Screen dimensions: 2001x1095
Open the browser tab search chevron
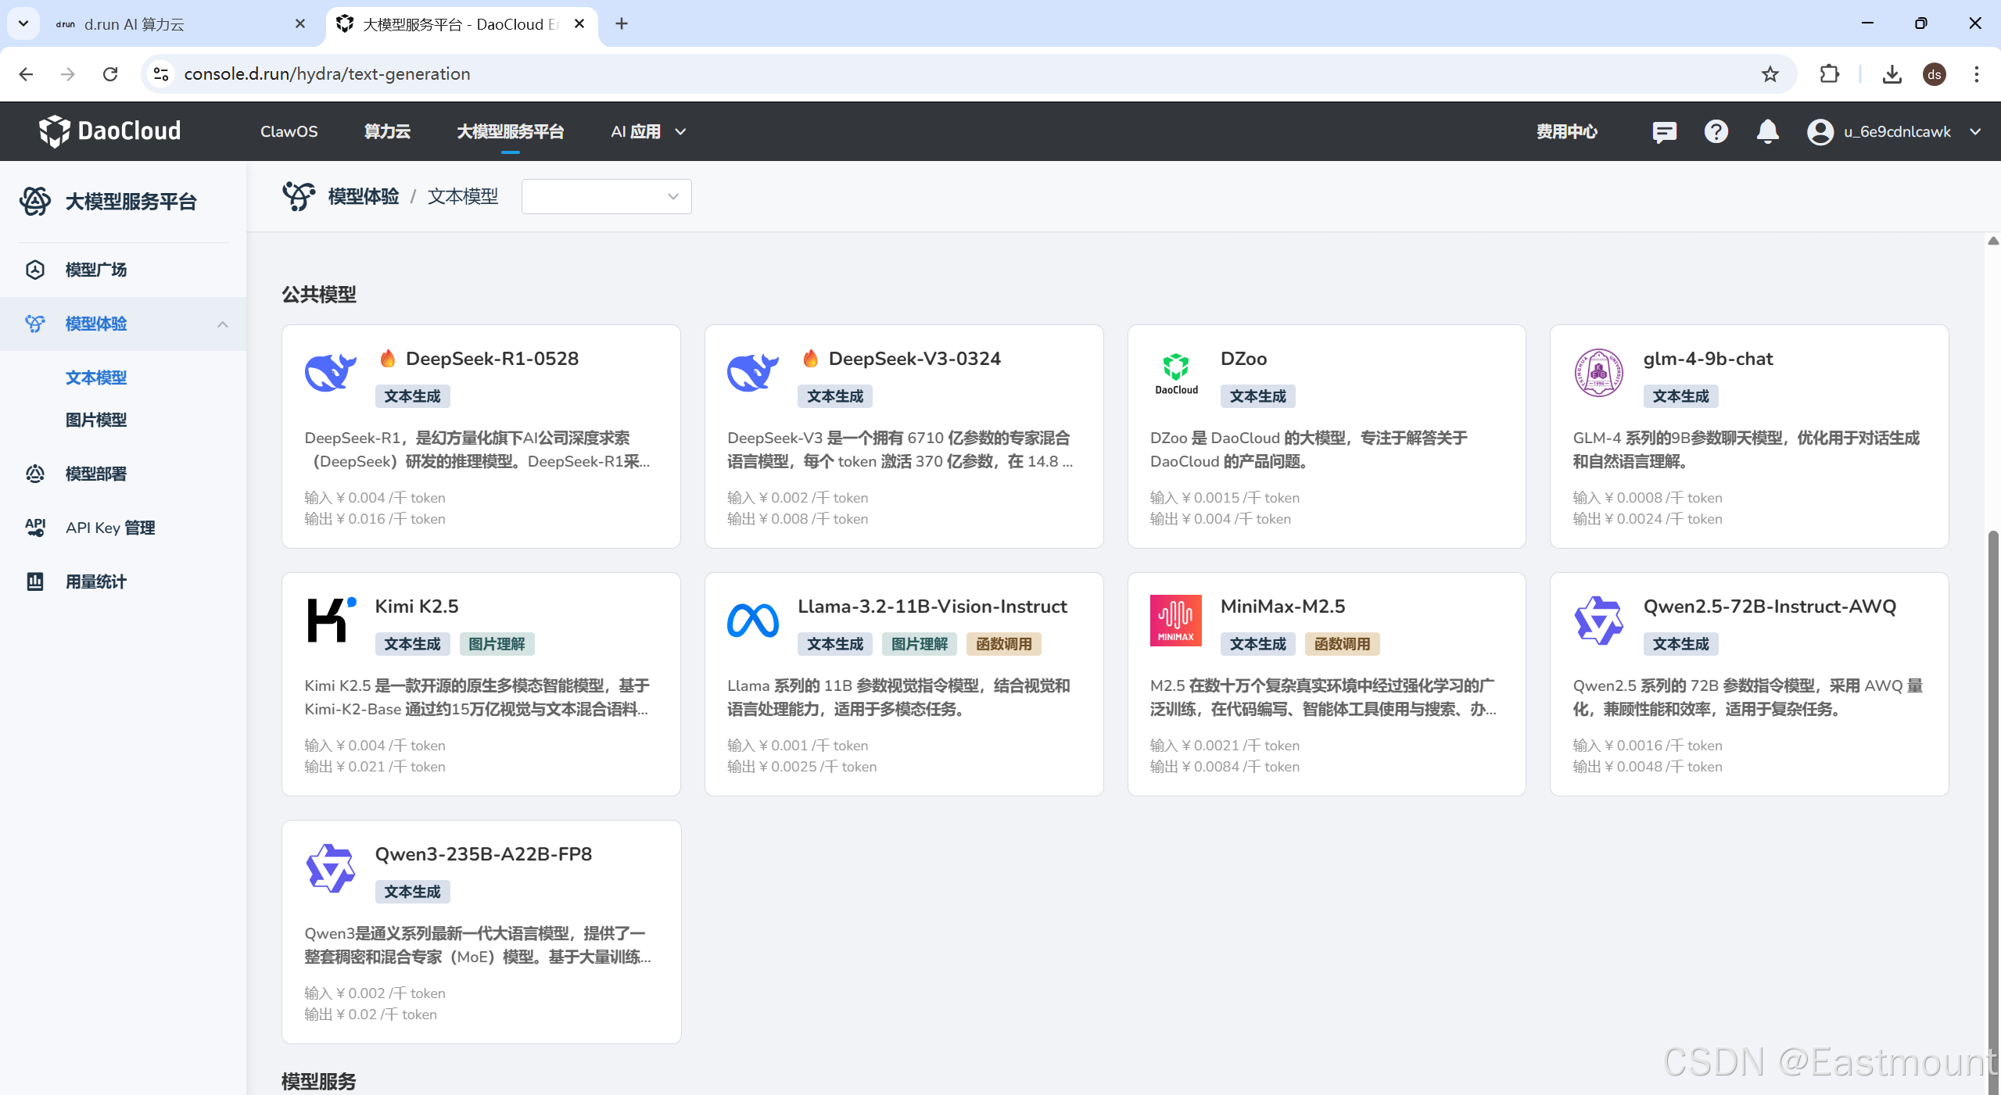pyautogui.click(x=23, y=24)
